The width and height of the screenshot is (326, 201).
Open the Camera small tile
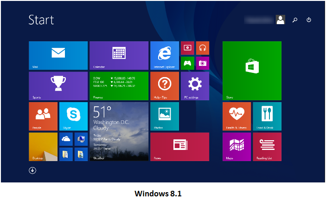203,63
